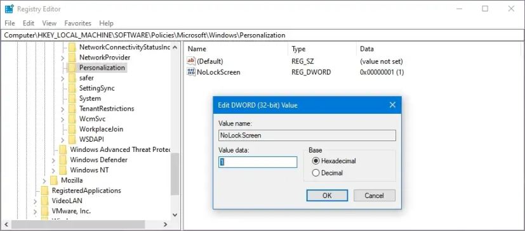Expand the WSDAPI key

click(x=63, y=139)
